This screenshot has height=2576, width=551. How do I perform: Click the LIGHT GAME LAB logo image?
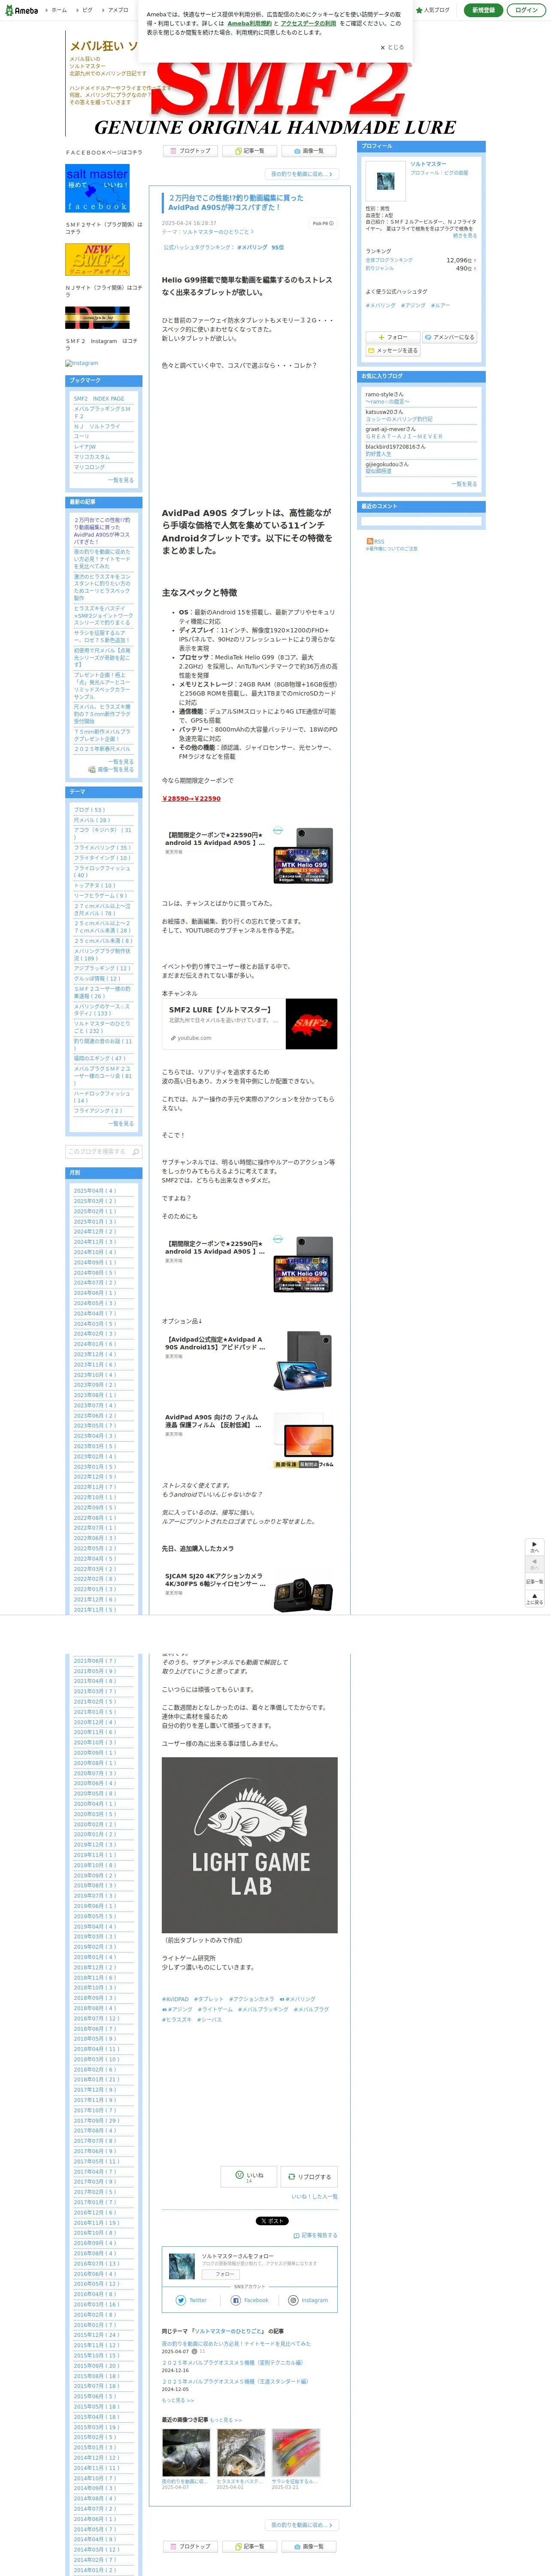coord(250,1845)
